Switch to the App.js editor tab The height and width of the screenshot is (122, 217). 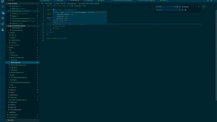coord(102,1)
